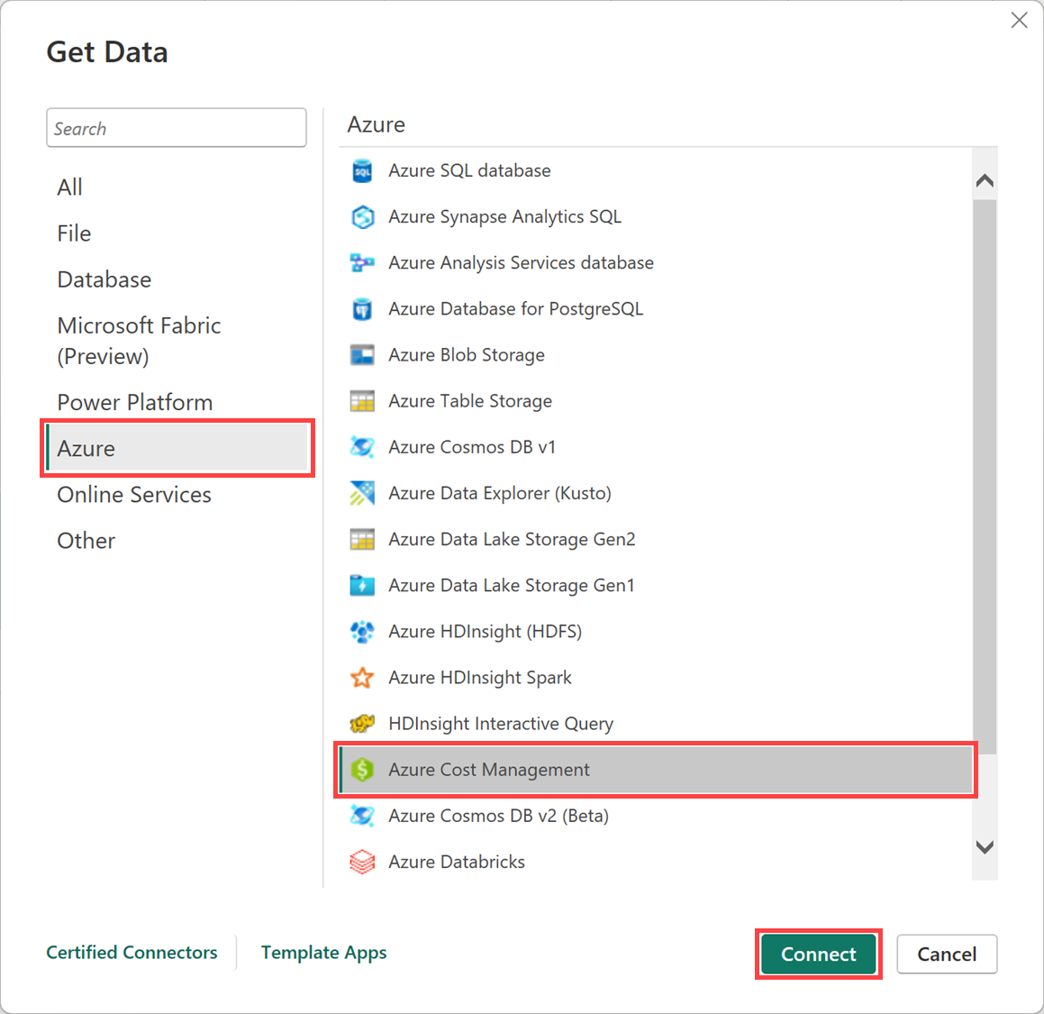Image resolution: width=1044 pixels, height=1014 pixels.
Task: Click the Azure SQL database icon
Action: [362, 171]
